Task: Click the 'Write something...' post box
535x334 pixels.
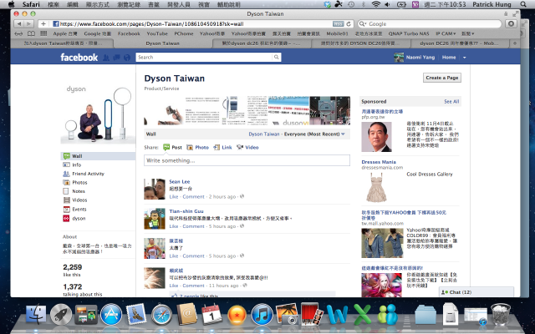Action: point(247,160)
